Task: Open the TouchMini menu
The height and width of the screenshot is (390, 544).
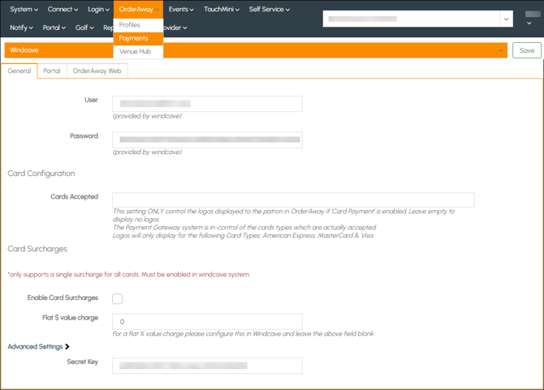Action: tap(222, 10)
